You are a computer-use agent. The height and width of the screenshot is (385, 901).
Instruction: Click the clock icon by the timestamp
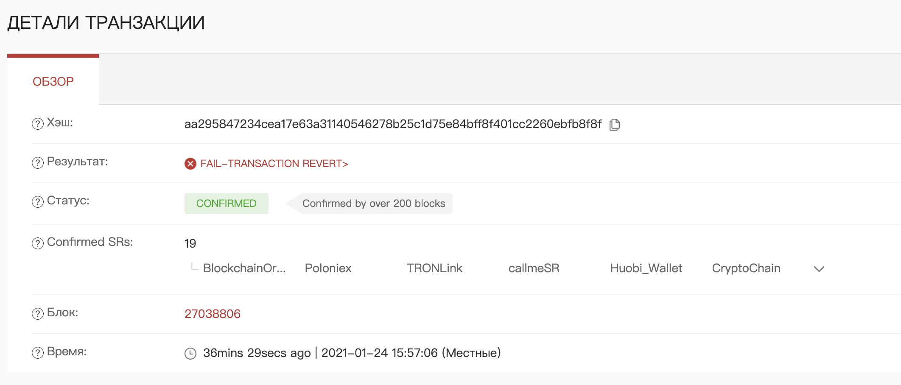190,353
